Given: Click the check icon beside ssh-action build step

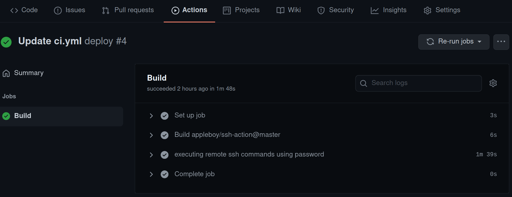Looking at the screenshot, I should click(165, 135).
